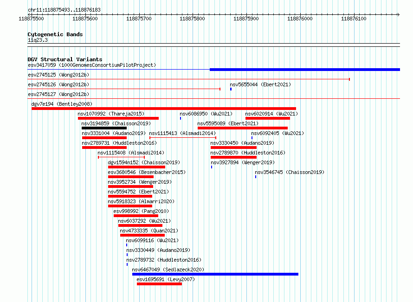
Task: Open esv2745126 (Wong2012b) variant label
Action: (x=58, y=84)
